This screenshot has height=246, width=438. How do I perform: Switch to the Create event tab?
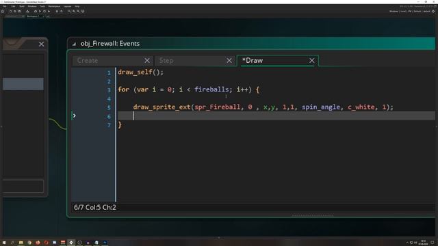click(x=88, y=61)
